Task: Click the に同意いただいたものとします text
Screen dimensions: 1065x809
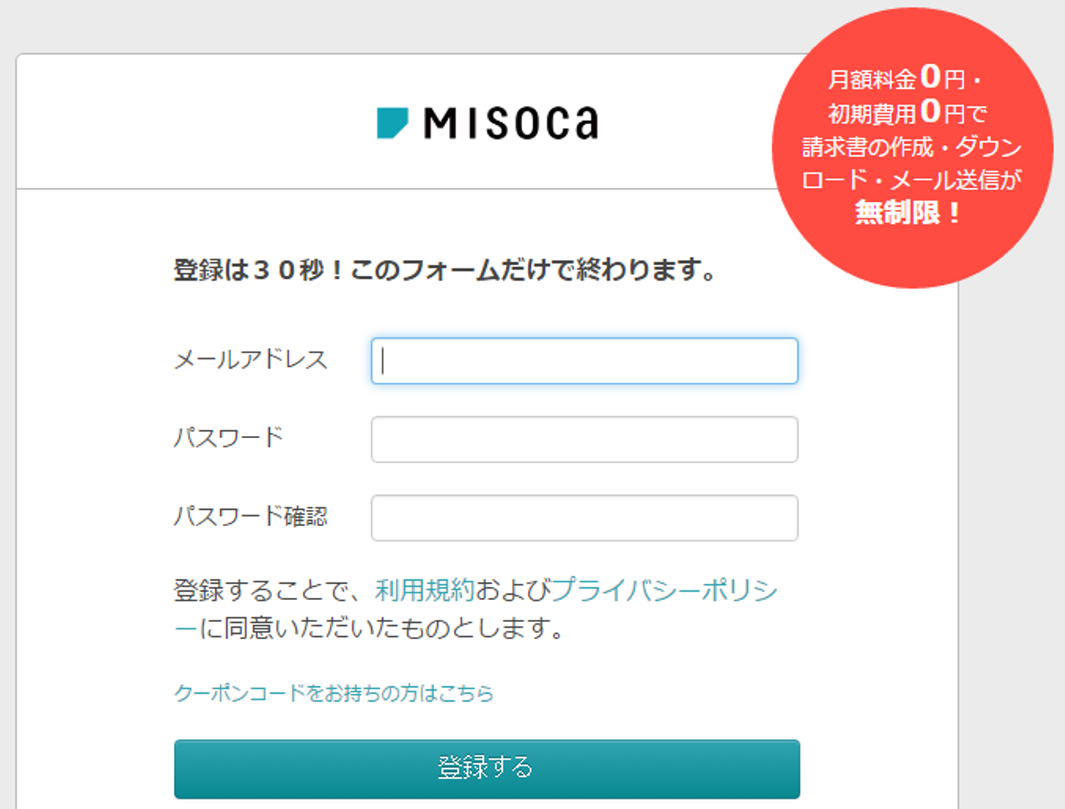Action: coord(382,629)
